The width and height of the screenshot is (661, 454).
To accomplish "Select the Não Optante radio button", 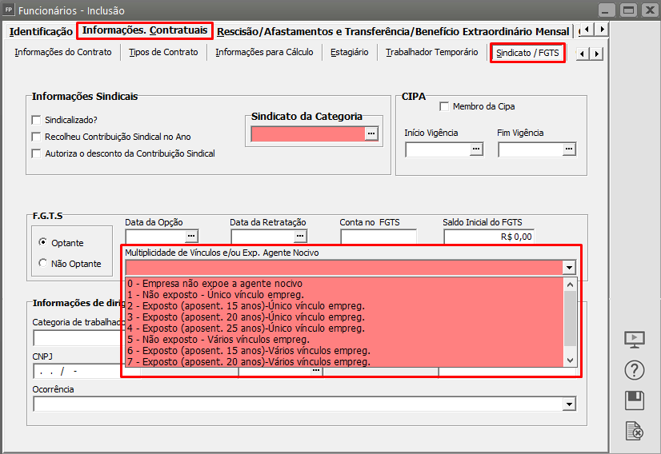I will [x=43, y=264].
